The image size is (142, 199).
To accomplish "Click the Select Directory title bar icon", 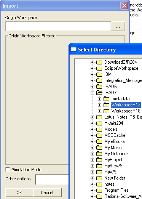I will pyautogui.click(x=73, y=49).
